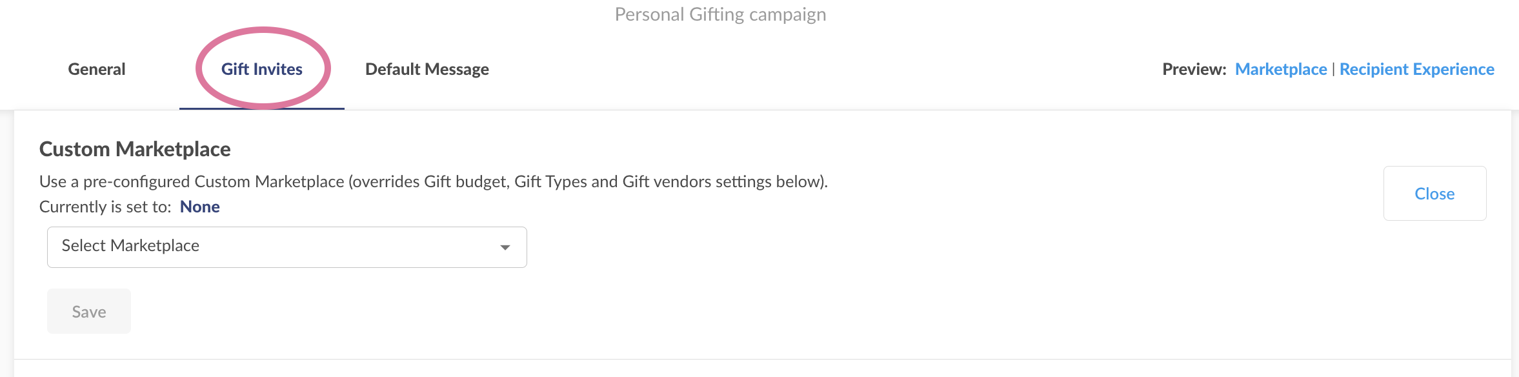
Task: Open Recipient Experience preview link
Action: [1417, 69]
